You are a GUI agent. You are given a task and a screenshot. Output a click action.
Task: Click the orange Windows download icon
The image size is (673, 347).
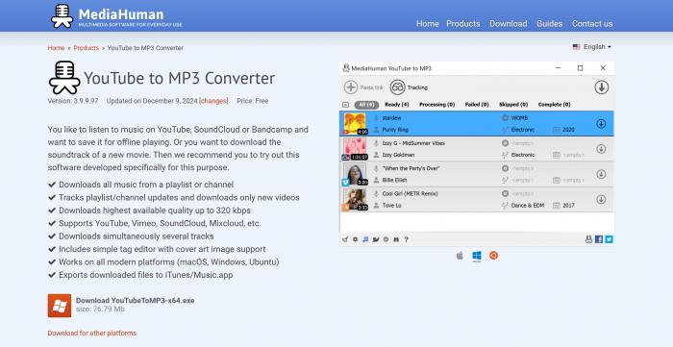(x=60, y=306)
